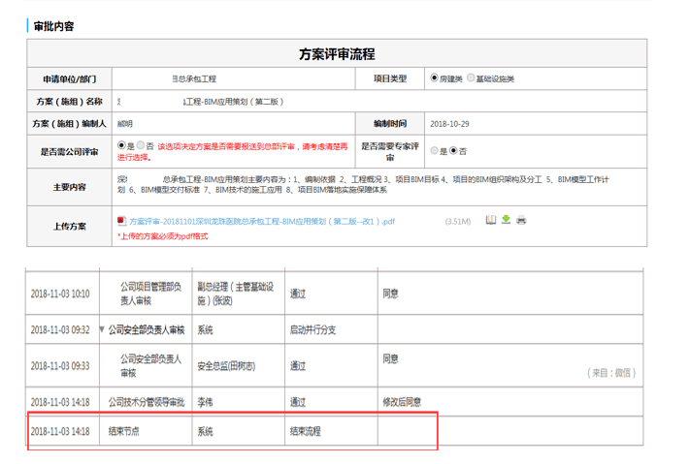Click the red note 上传的方案必须为pdf格式
This screenshot has height=464, width=690.
point(162,236)
